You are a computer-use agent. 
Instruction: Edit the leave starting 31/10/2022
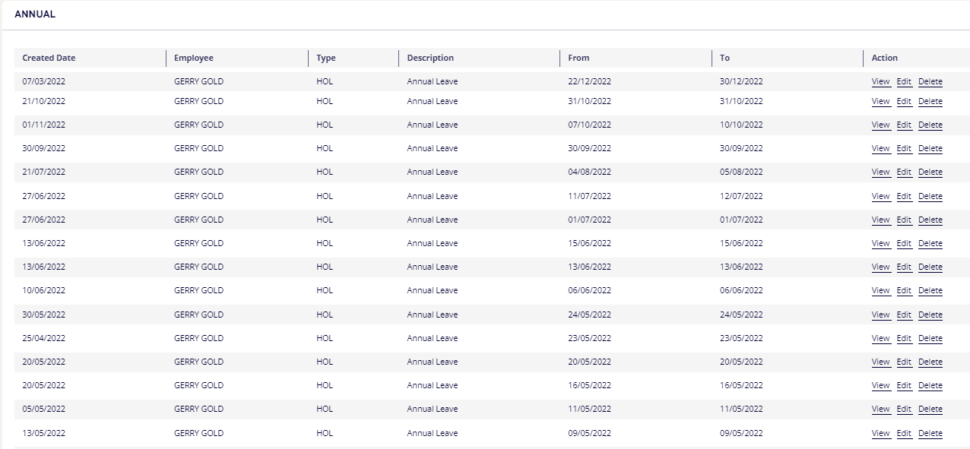point(904,101)
